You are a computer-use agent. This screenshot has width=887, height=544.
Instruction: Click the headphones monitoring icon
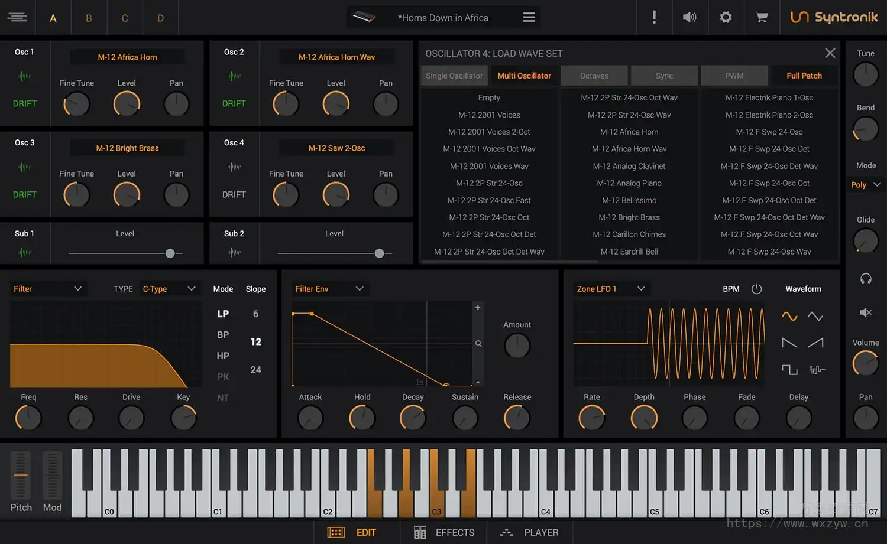pos(865,278)
